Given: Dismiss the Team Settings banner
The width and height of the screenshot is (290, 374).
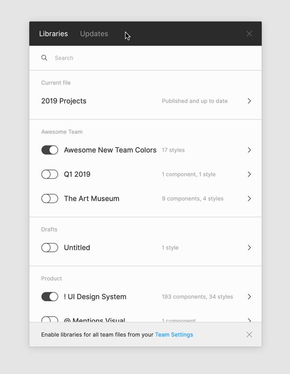Looking at the screenshot, I should click(x=249, y=335).
